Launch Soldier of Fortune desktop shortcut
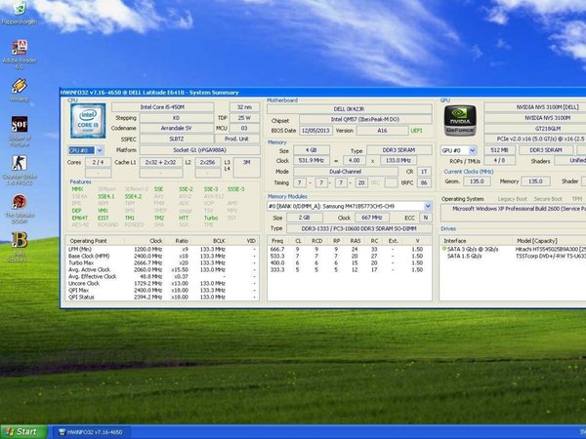 20,132
